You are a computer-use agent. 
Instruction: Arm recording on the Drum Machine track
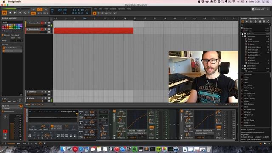point(42,29)
